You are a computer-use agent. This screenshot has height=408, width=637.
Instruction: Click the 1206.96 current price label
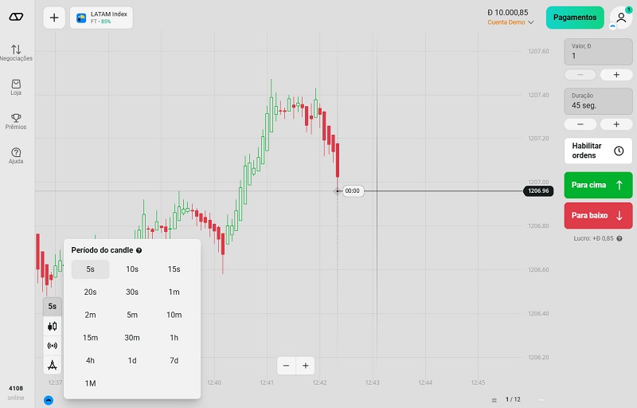point(538,190)
